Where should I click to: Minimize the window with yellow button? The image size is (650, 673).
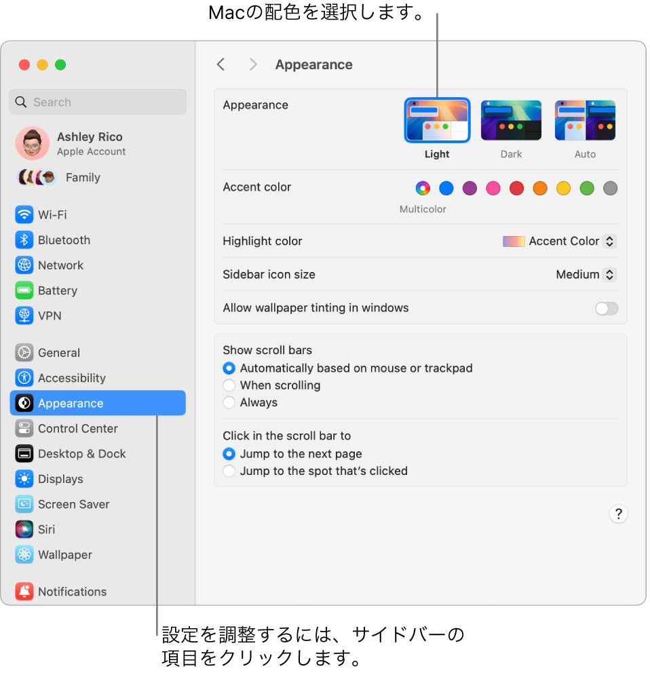point(43,65)
